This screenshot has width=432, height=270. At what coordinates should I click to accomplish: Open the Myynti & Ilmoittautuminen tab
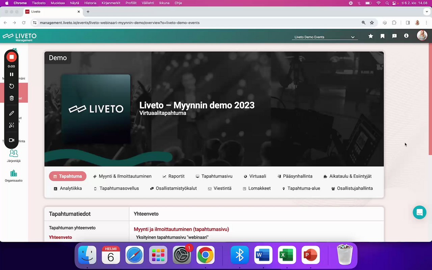pyautogui.click(x=122, y=176)
